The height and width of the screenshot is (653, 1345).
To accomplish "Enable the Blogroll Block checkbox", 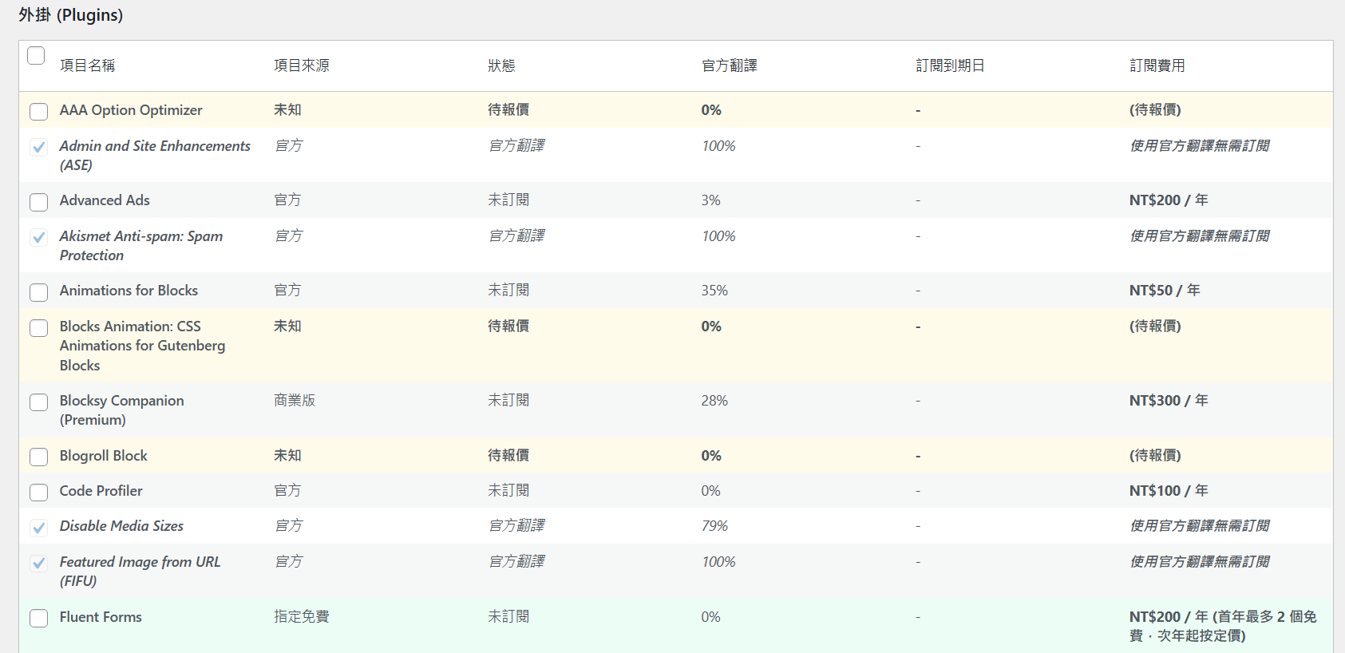I will point(38,457).
